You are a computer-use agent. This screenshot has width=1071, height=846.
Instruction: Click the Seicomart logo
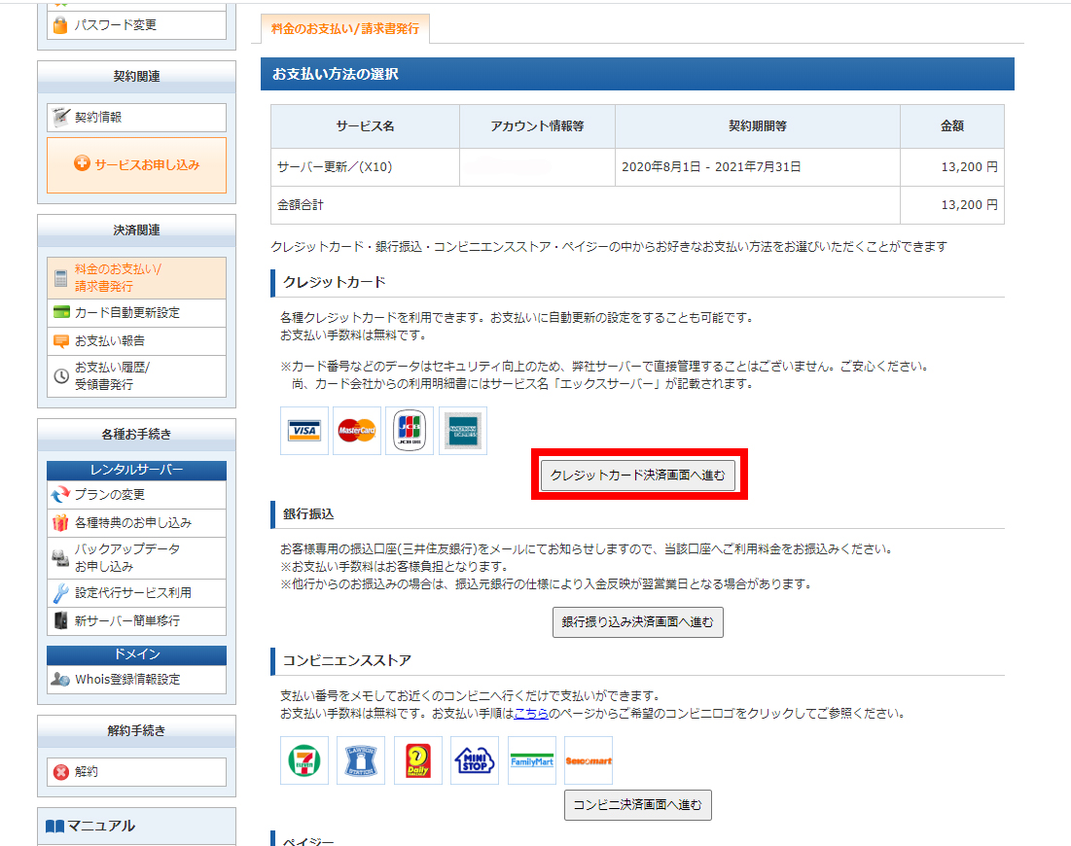589,760
